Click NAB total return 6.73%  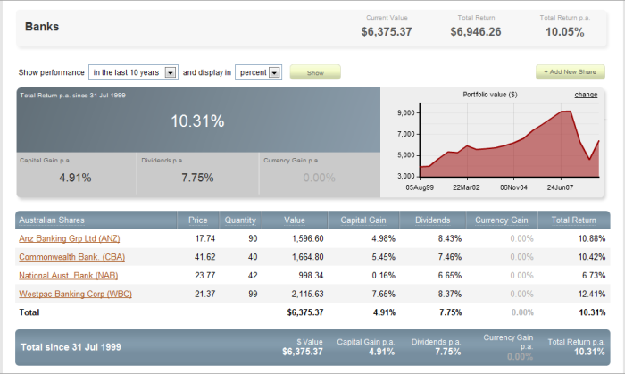pos(594,276)
